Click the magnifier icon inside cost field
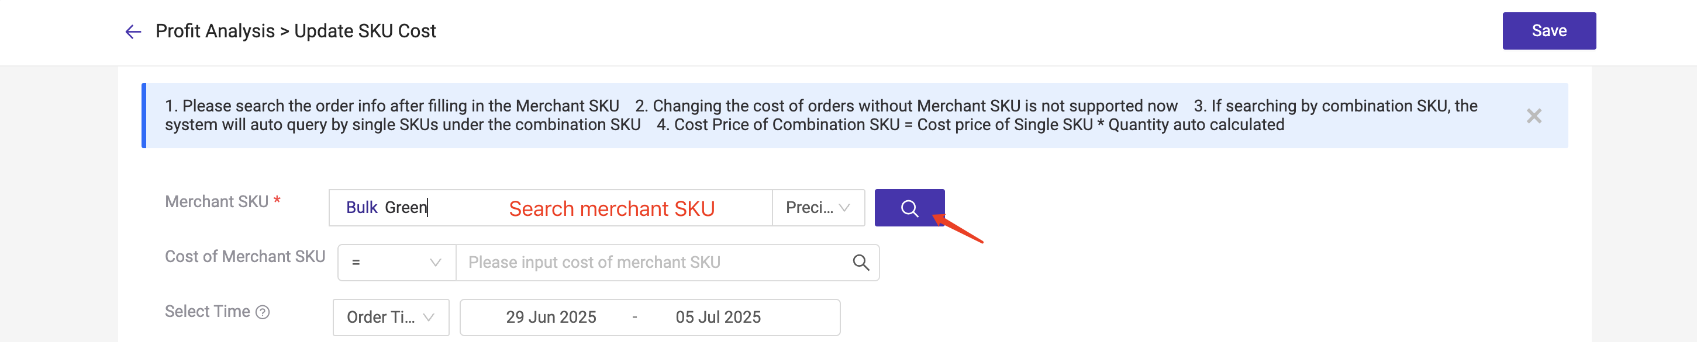 point(860,263)
